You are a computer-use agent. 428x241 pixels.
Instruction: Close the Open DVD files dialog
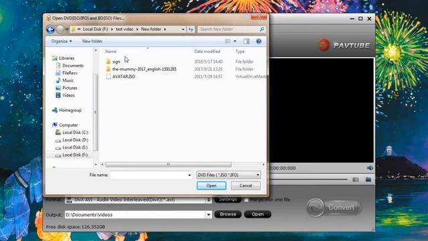point(259,17)
